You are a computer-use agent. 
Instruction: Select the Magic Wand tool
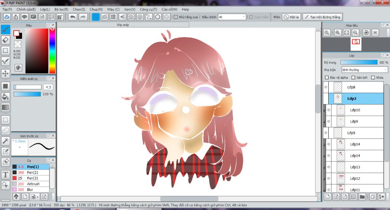click(5, 141)
